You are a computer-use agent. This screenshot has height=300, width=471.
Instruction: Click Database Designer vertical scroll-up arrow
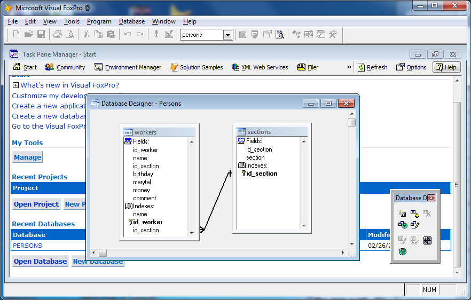pyautogui.click(x=352, y=114)
